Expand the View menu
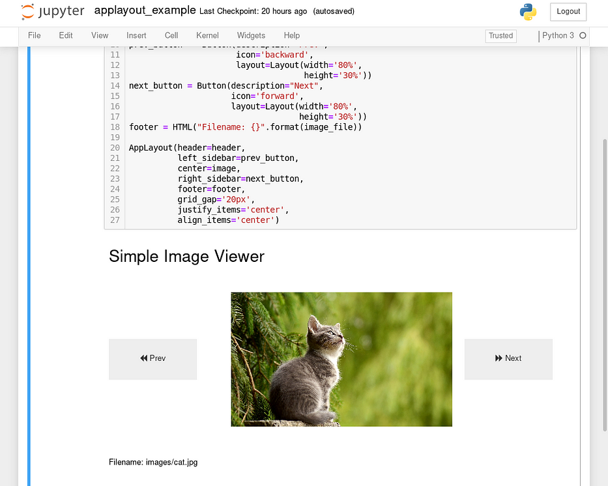Image resolution: width=608 pixels, height=486 pixels. coord(100,35)
